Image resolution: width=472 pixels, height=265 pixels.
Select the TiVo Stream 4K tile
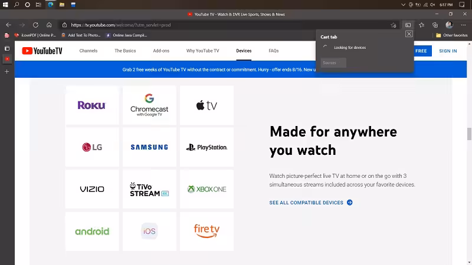pos(149,189)
